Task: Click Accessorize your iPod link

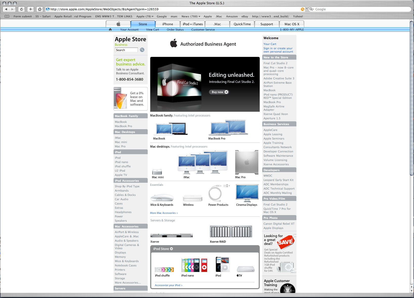Action: pyautogui.click(x=168, y=285)
